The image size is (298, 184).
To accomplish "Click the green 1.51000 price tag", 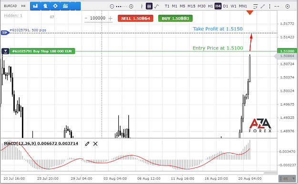I will (287, 51).
